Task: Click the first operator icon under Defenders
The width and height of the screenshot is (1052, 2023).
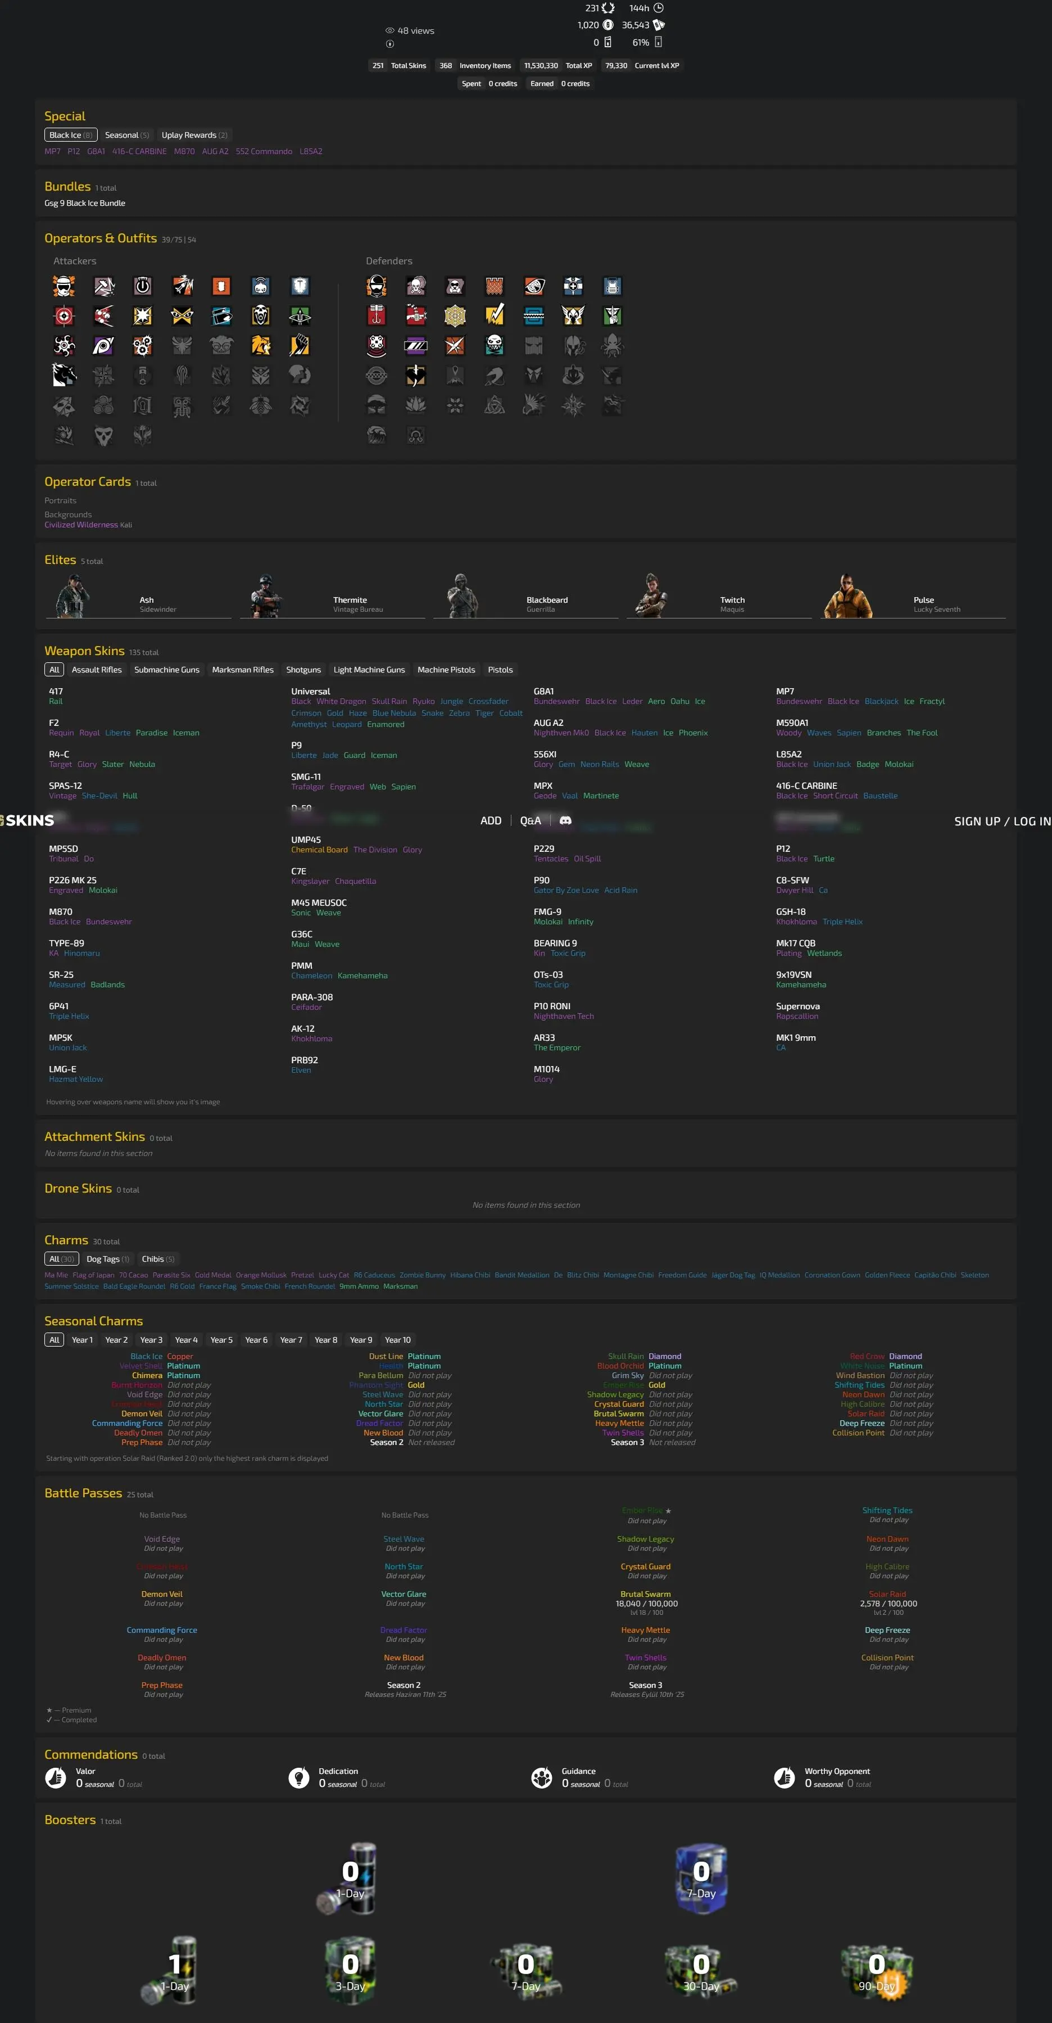Action: pos(377,286)
